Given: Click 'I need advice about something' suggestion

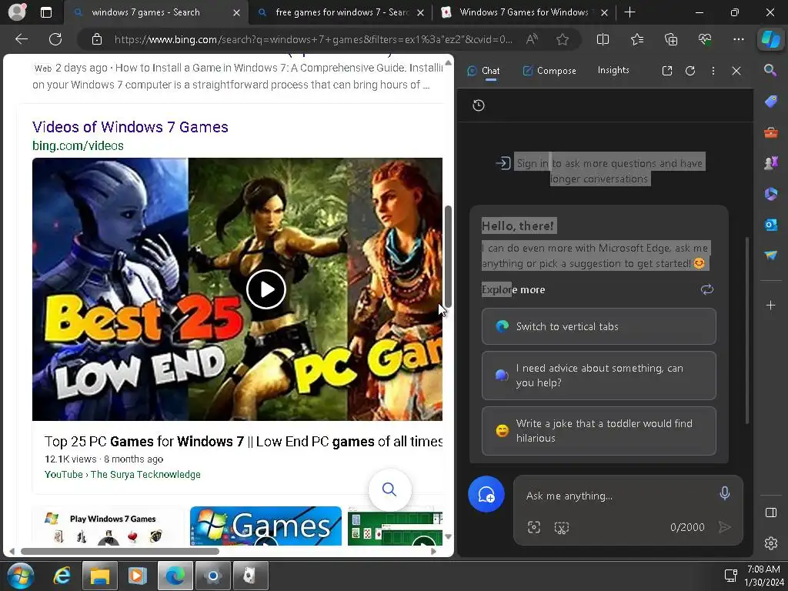Looking at the screenshot, I should [599, 376].
